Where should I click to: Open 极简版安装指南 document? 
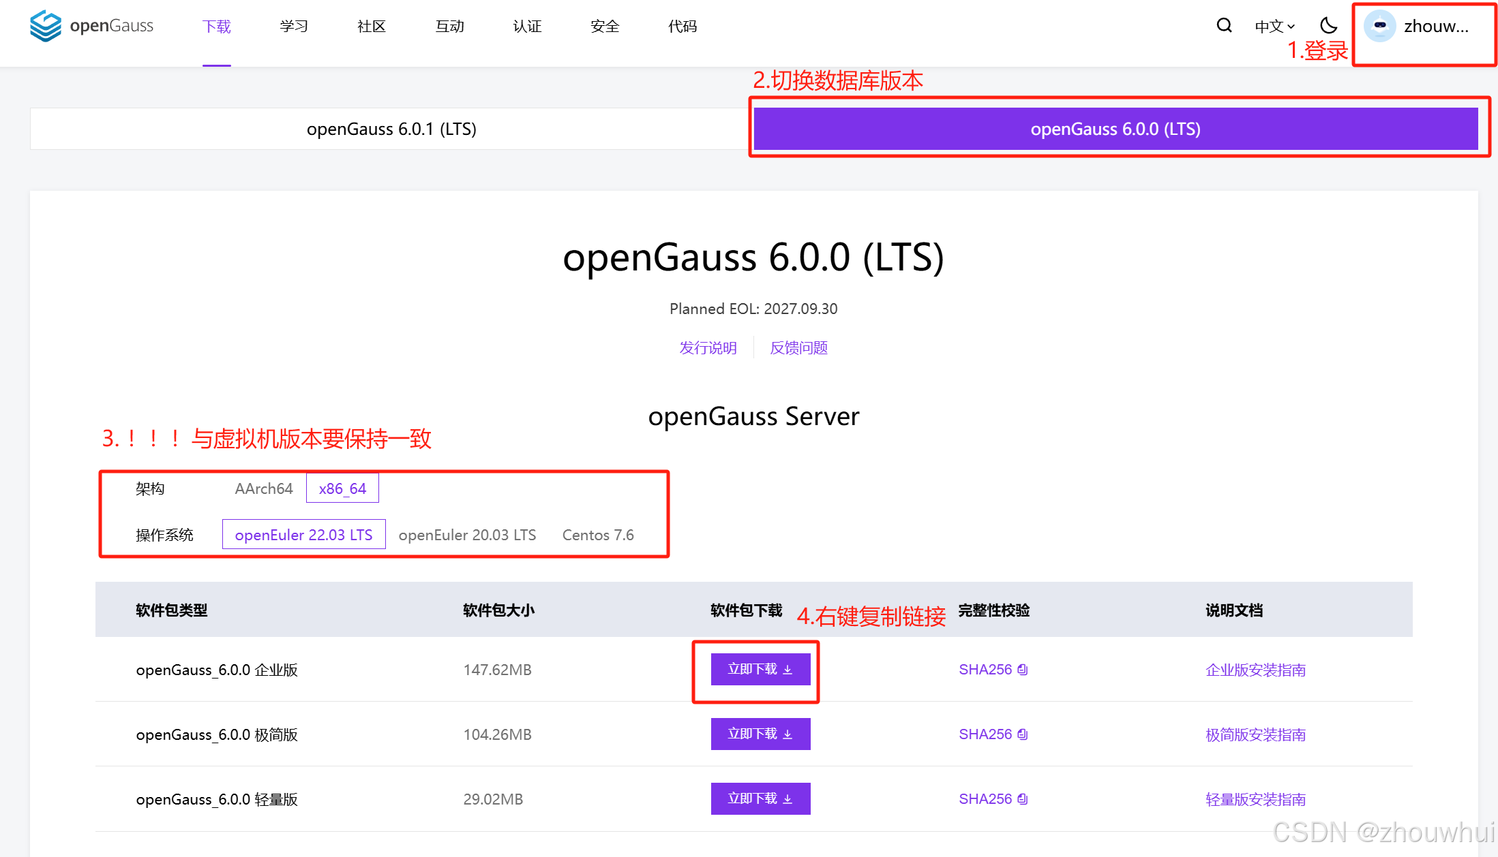pyautogui.click(x=1255, y=734)
